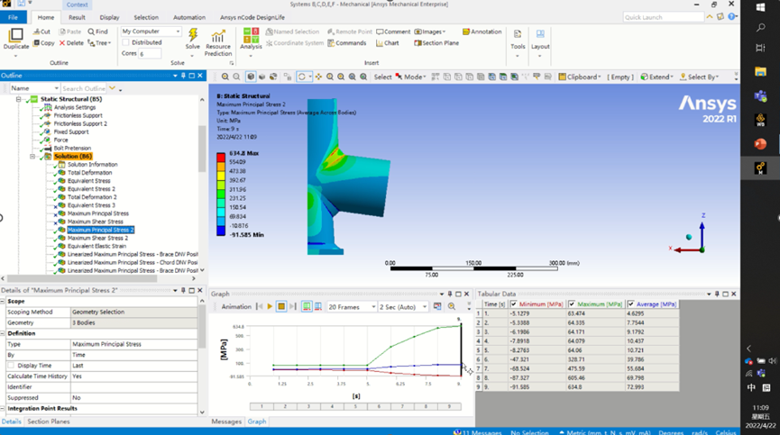Screen dimensions: 780x435
Task: Open the Ansys nCode DesignLife tab
Action: click(x=252, y=17)
